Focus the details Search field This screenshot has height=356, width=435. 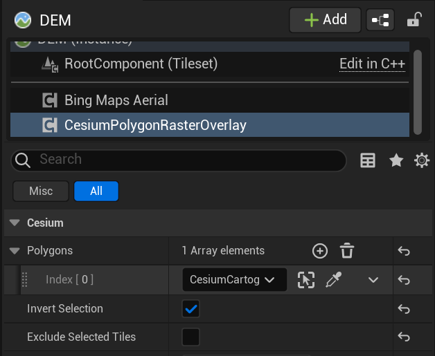[x=179, y=160]
